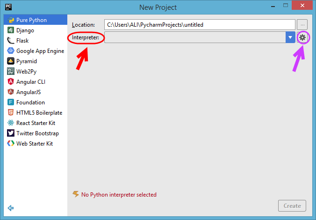Choose Web Starter Kit label

pyautogui.click(x=35, y=144)
